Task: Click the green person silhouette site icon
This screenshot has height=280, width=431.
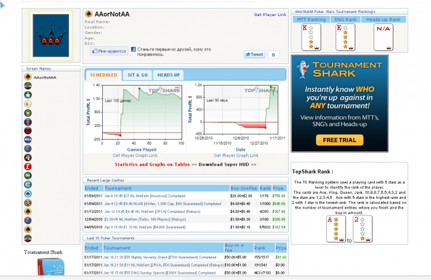Action: click(28, 95)
